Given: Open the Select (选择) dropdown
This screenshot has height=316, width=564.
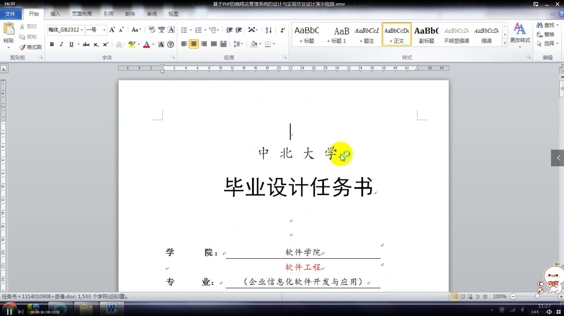Looking at the screenshot, I should 547,43.
